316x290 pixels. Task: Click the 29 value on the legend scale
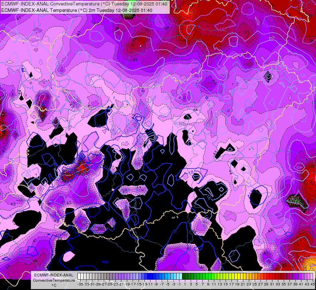click(x=266, y=284)
